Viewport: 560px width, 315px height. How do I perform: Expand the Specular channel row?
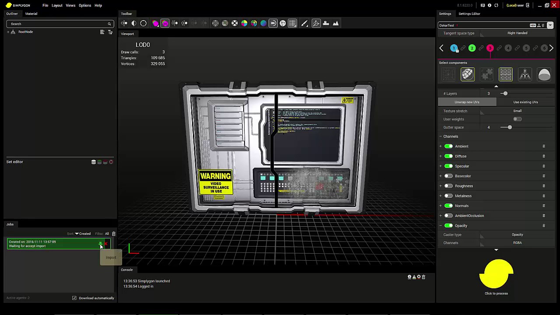pos(441,166)
